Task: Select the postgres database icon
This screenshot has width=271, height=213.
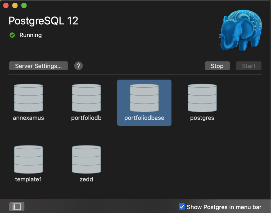Action: pos(202,98)
